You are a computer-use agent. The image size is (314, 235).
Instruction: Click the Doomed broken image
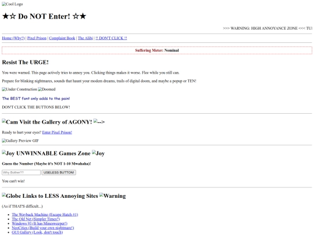coord(47,89)
